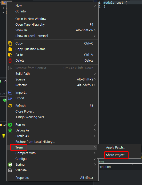Click the Spring menu label
Screen dimensions: 142x185
[20, 165]
